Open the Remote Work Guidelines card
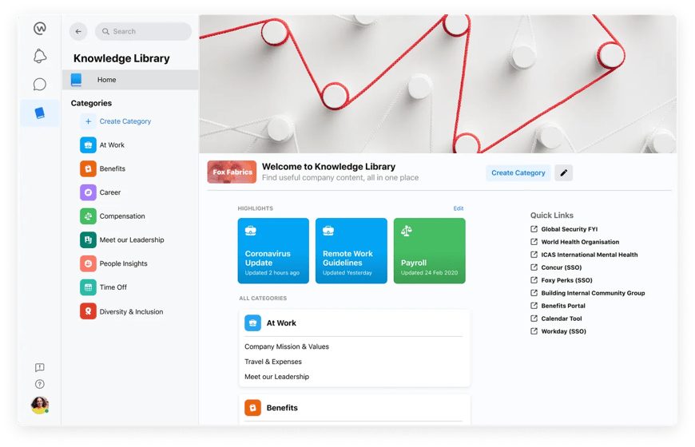 pyautogui.click(x=351, y=251)
